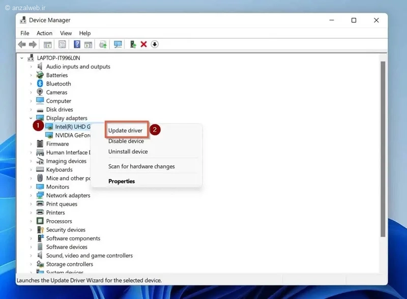407x299 pixels.
Task: Click the Storage controllers icon
Action: point(40,264)
